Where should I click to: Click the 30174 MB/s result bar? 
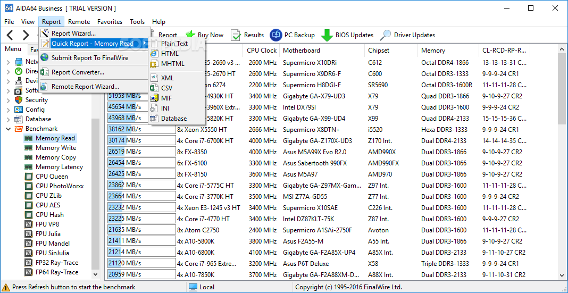(x=141, y=140)
